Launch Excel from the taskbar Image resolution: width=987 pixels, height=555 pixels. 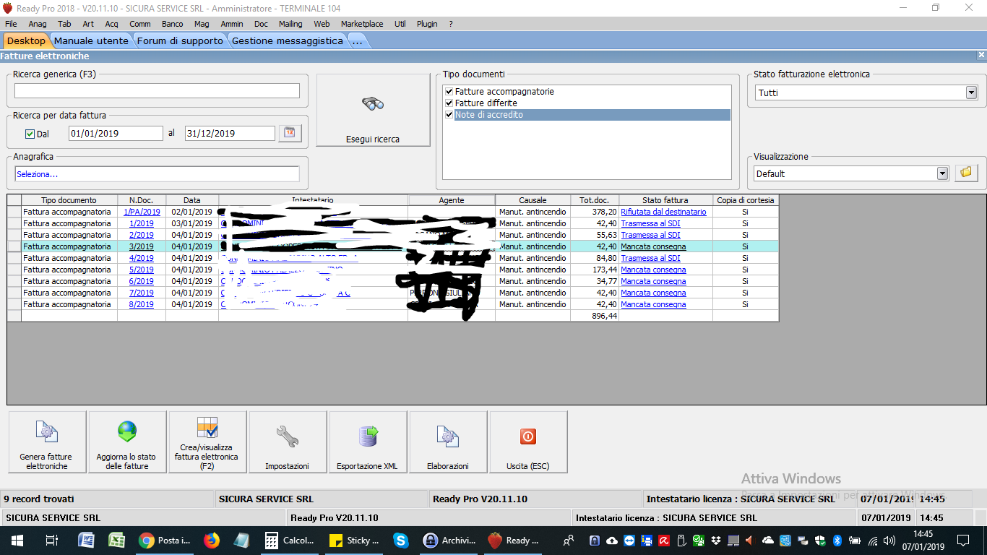117,540
